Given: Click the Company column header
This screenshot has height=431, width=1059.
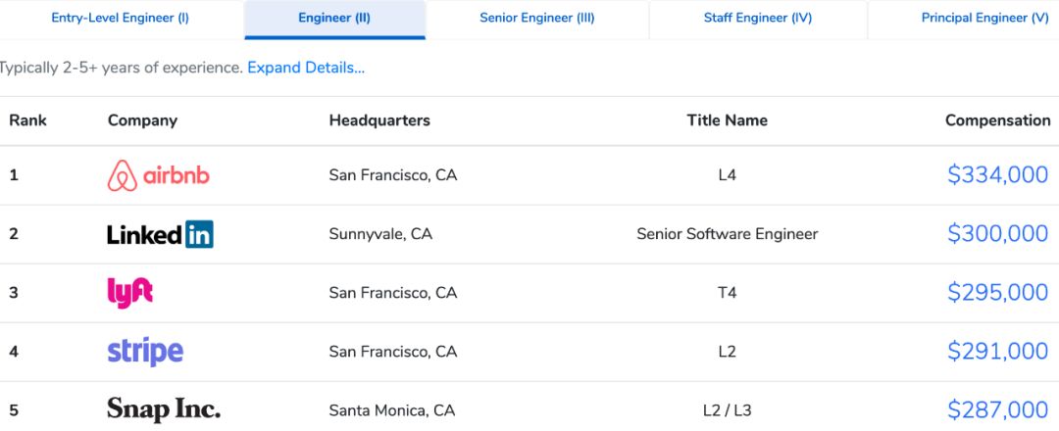Looking at the screenshot, I should click(x=142, y=120).
